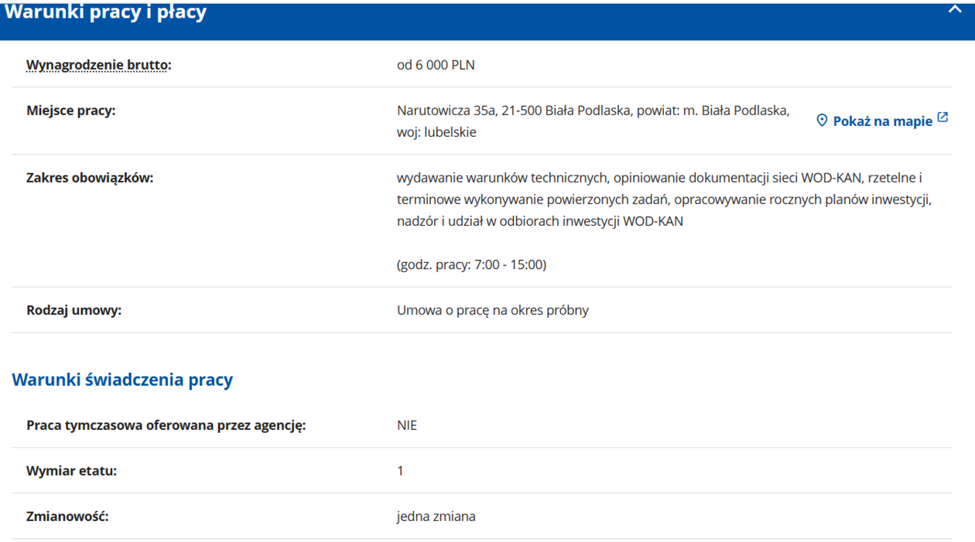Click the Zakres obowiązków label
This screenshot has width=975, height=542.
tap(90, 178)
